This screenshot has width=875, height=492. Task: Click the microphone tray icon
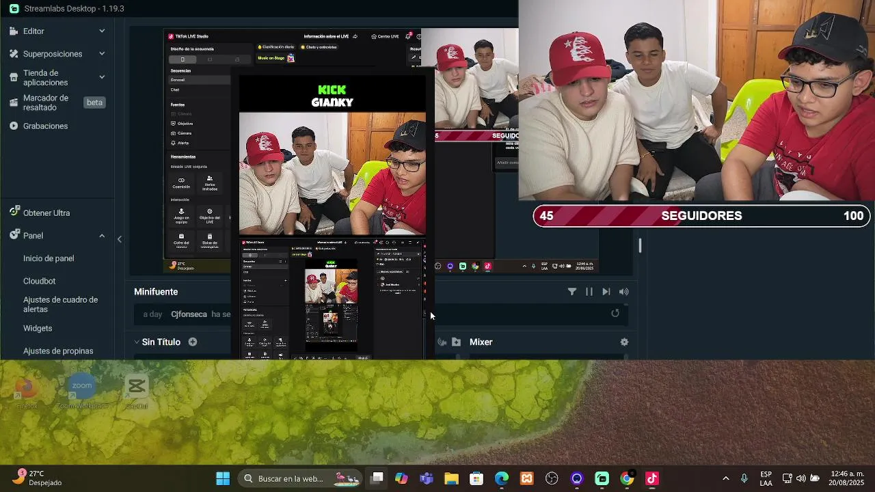click(x=744, y=478)
